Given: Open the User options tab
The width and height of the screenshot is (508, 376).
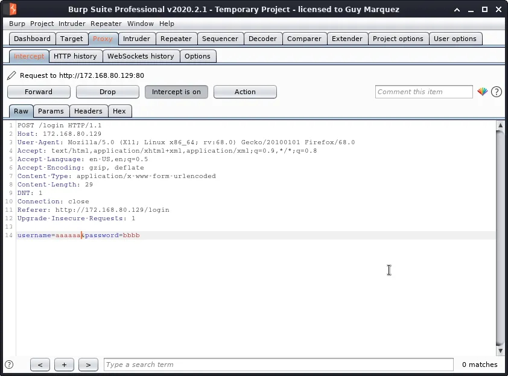Looking at the screenshot, I should pyautogui.click(x=455, y=39).
